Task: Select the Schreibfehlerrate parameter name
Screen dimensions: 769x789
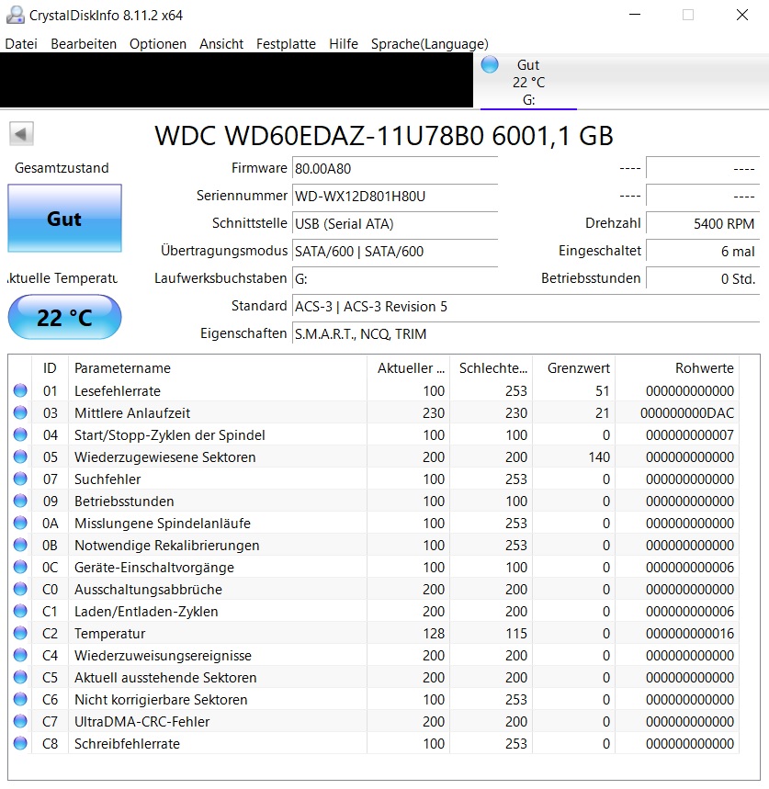Action: click(x=127, y=744)
